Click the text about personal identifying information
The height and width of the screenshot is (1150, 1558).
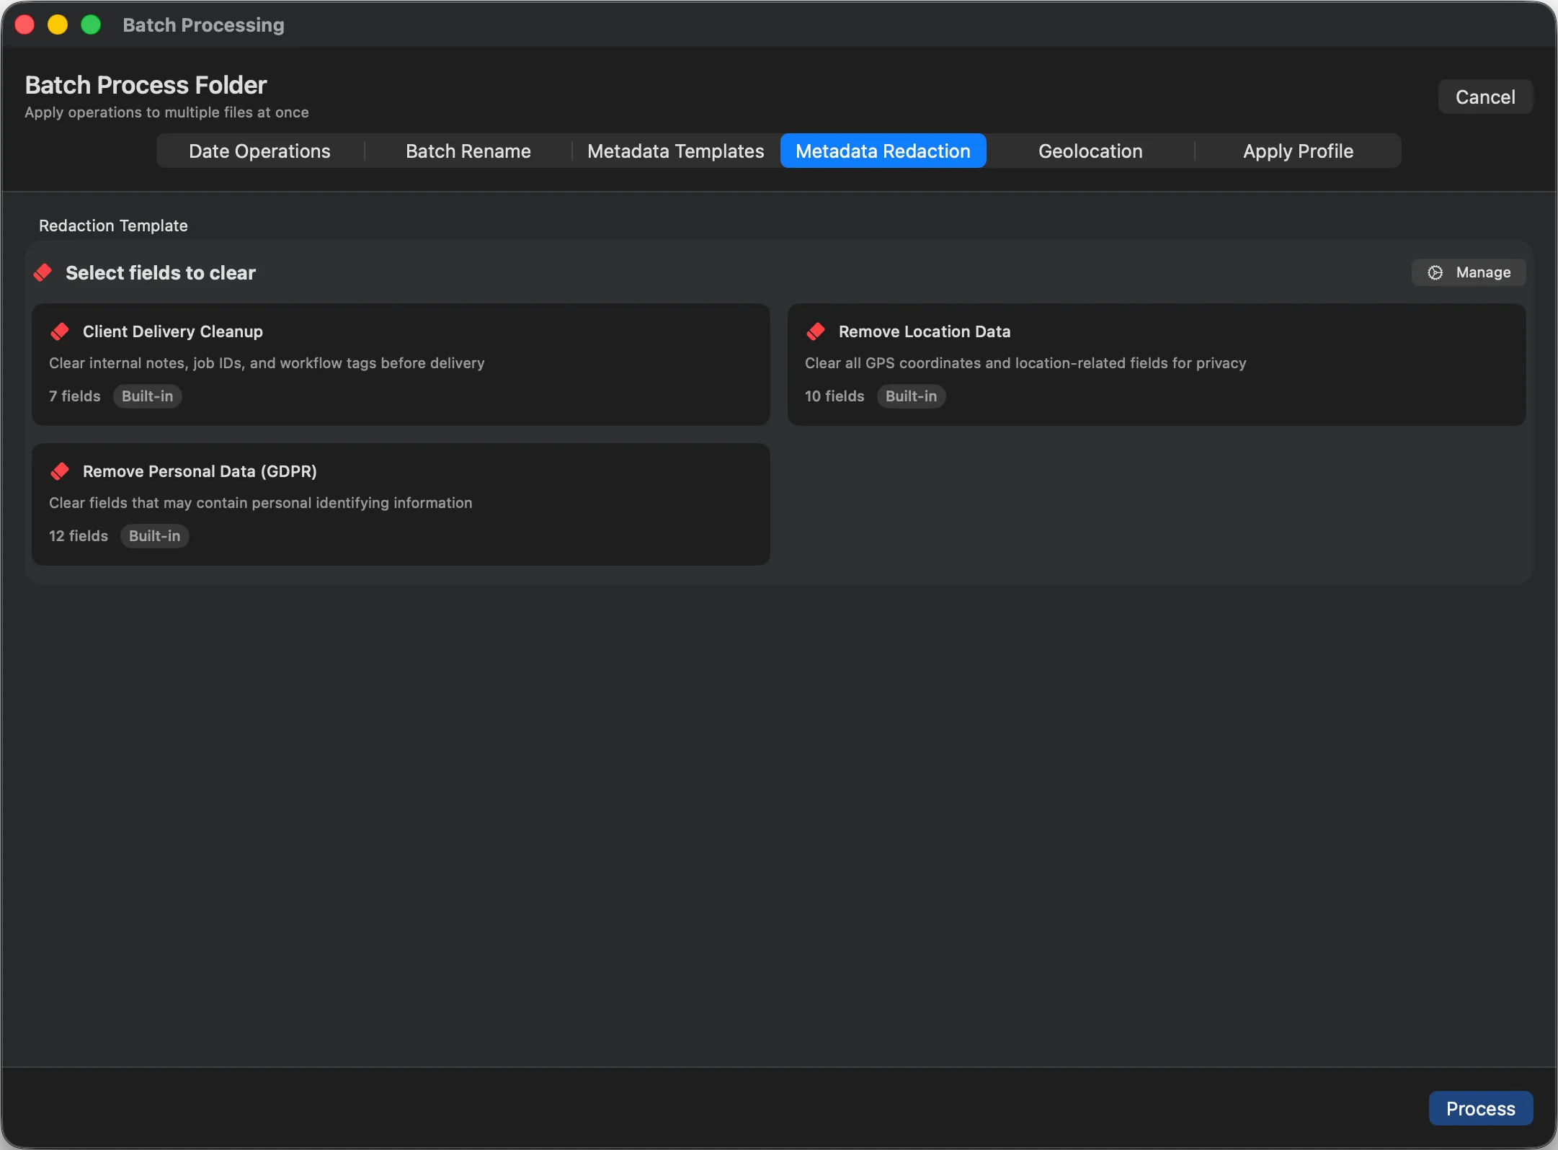click(261, 503)
